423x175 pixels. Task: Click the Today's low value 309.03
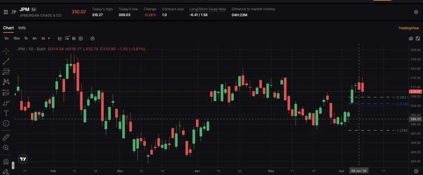[x=124, y=15]
